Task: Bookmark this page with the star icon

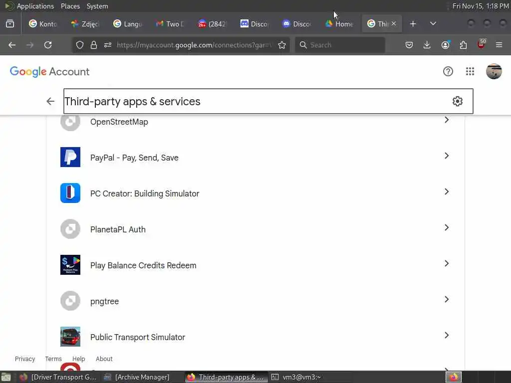Action: [x=282, y=45]
